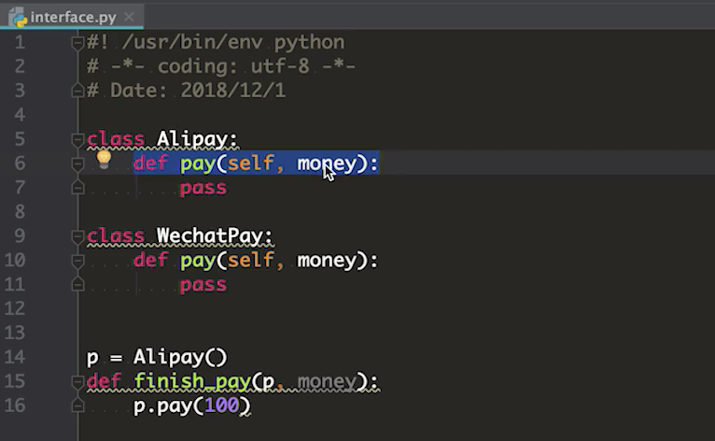Click the 'money' parameter on line 6

click(x=327, y=164)
